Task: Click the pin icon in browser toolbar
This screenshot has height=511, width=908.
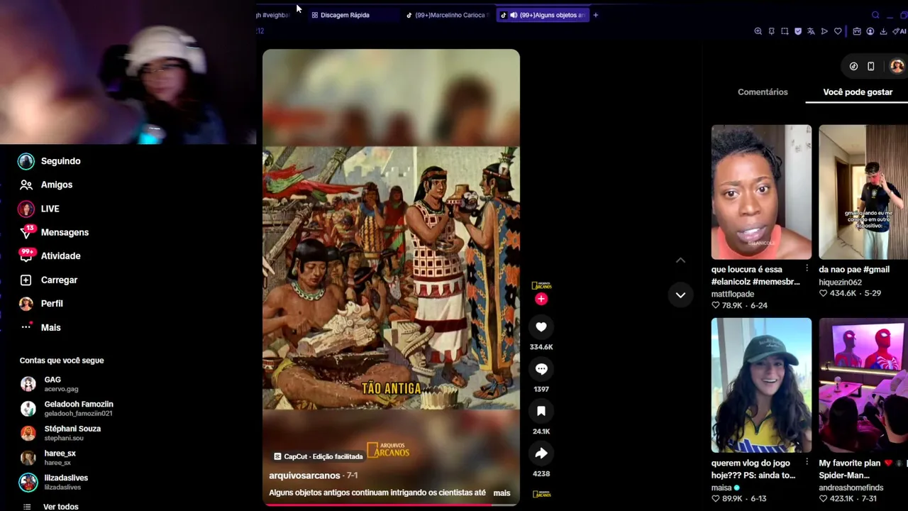Action: click(x=771, y=31)
